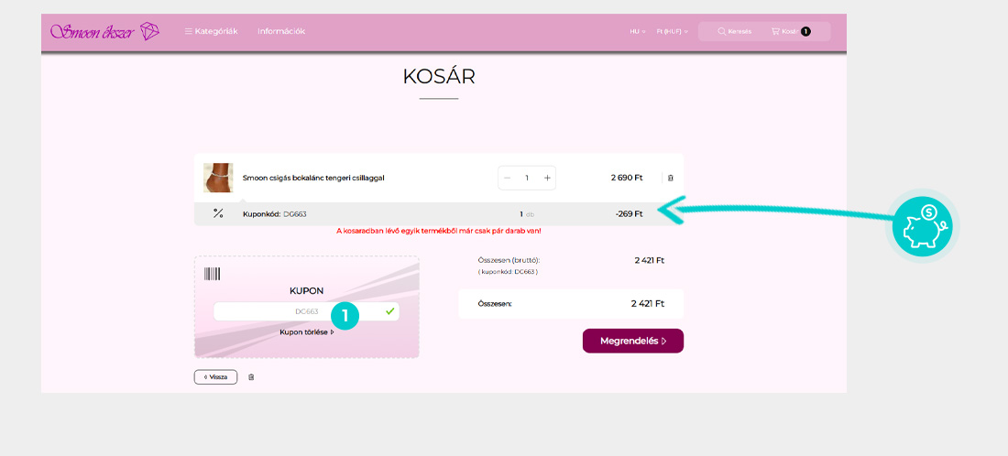Click the anklet product thumbnail

218,178
